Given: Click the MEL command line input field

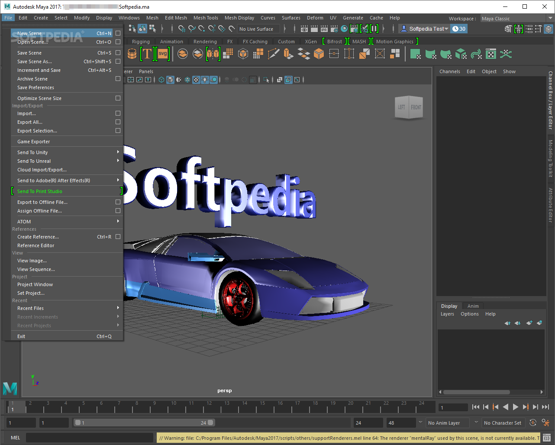Looking at the screenshot, I should pyautogui.click(x=90, y=438).
